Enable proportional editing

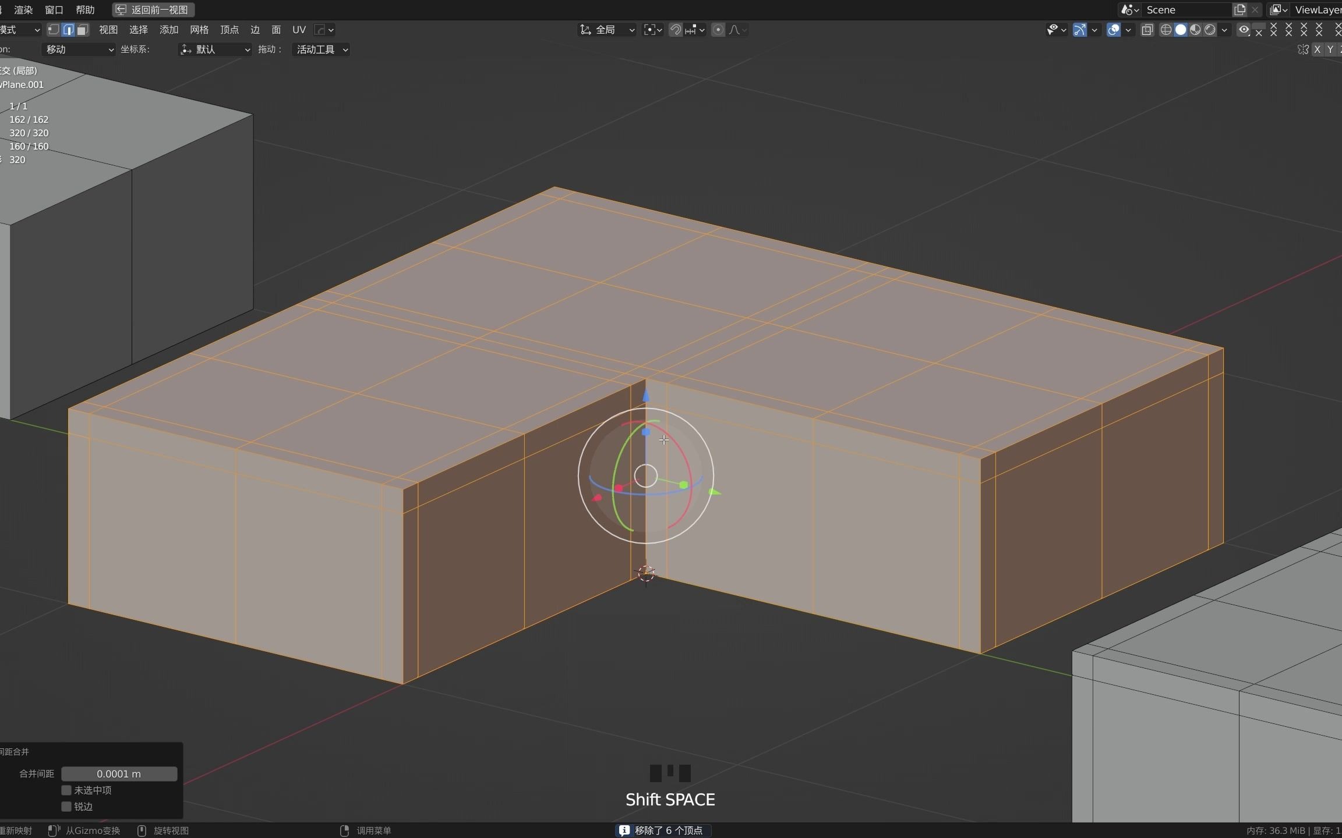[718, 29]
